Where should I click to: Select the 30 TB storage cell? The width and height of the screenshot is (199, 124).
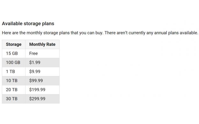click(14, 99)
